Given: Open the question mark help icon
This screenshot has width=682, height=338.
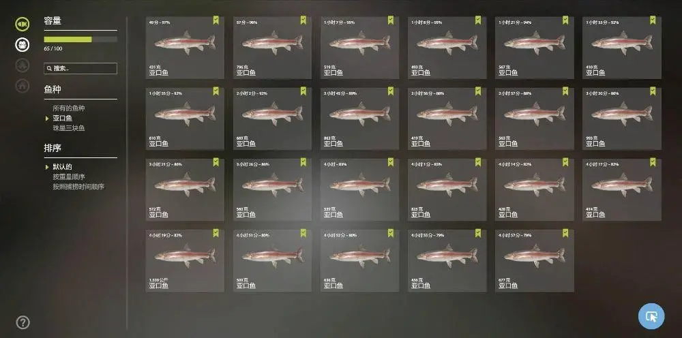Looking at the screenshot, I should point(23,322).
